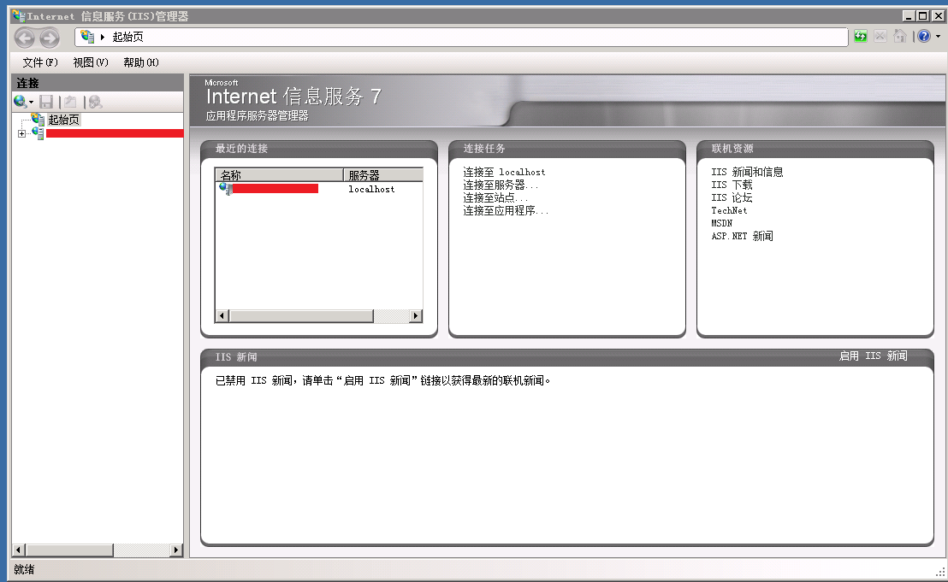Click the help question mark icon

924,37
